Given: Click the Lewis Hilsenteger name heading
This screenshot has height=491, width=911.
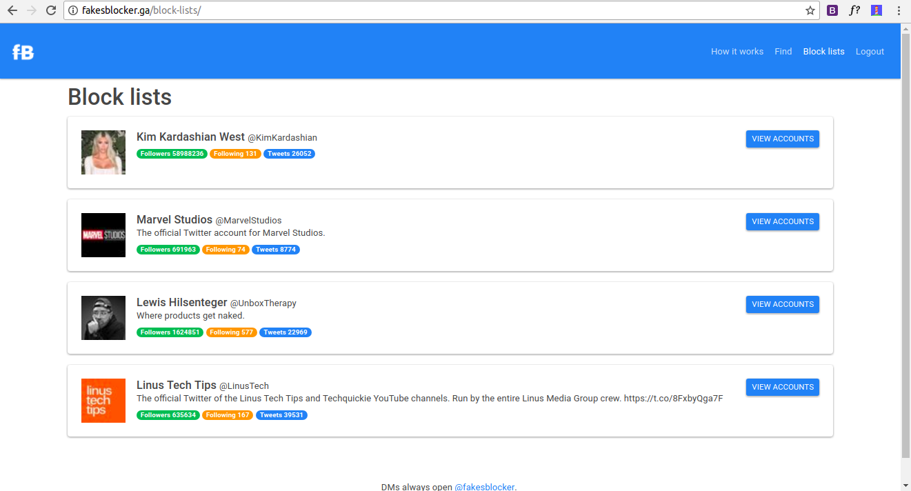Looking at the screenshot, I should pyautogui.click(x=181, y=302).
